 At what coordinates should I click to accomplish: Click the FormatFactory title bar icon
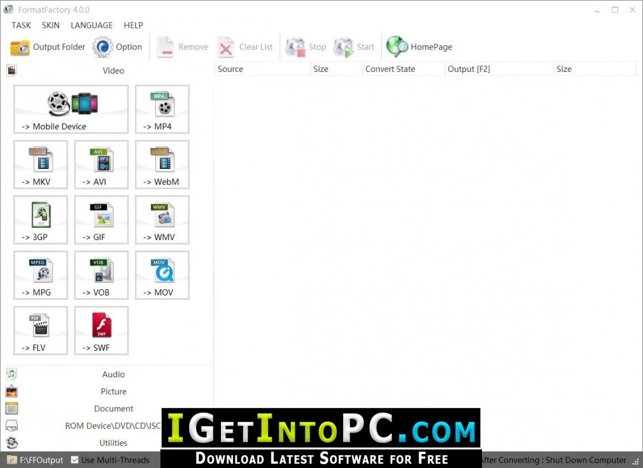click(8, 9)
